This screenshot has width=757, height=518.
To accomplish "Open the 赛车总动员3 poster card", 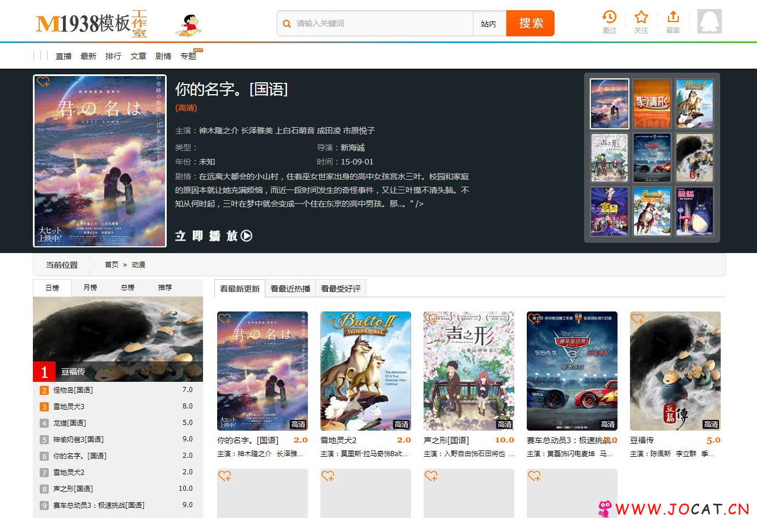I will click(572, 371).
